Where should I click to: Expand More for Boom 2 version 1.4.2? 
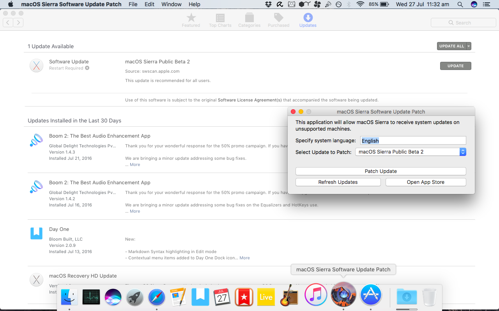135,211
